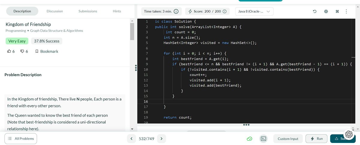Click the description panel scroll-down arrow

click(132, 129)
